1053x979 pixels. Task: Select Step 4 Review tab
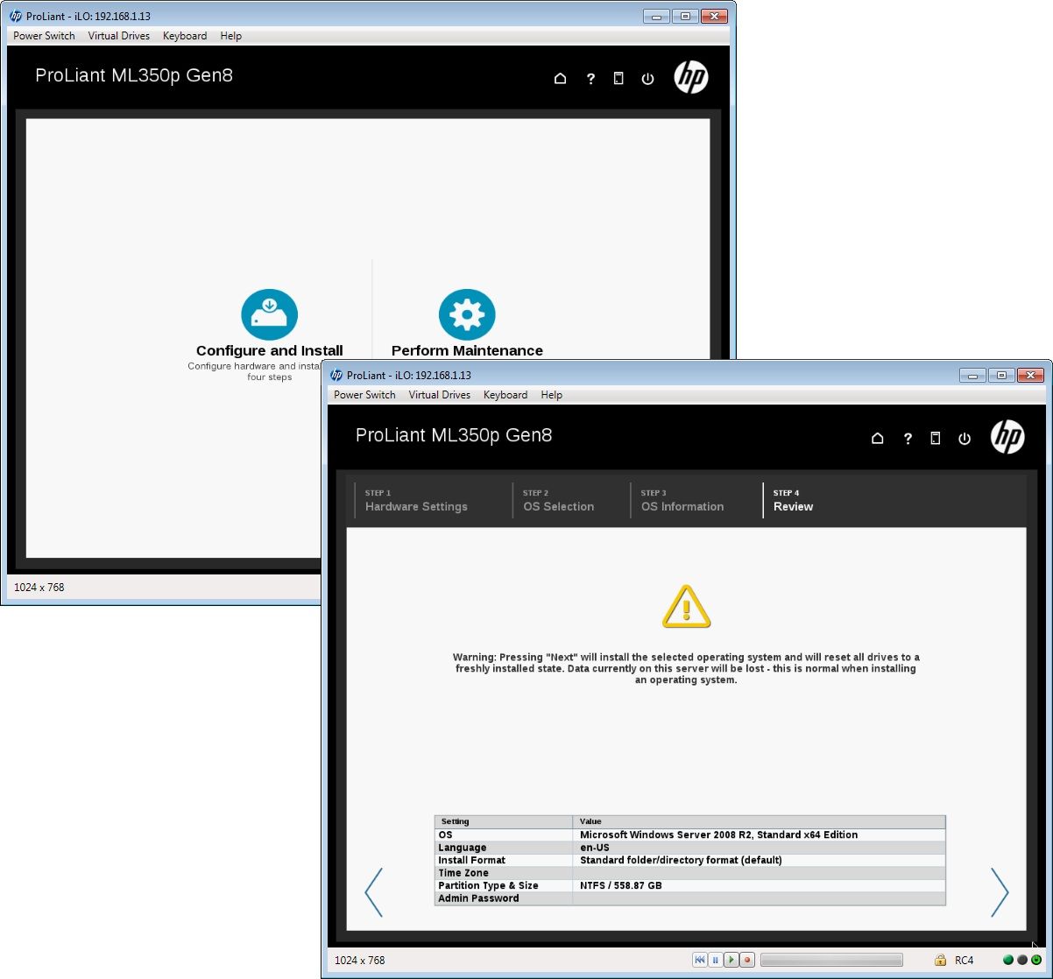coord(794,500)
